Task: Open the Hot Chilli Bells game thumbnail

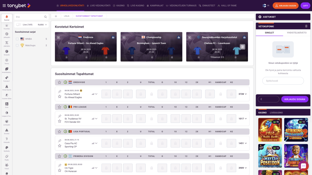Action: (x=270, y=130)
